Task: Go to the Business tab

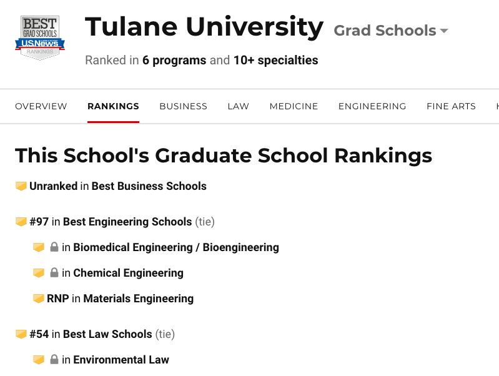Action: click(183, 106)
